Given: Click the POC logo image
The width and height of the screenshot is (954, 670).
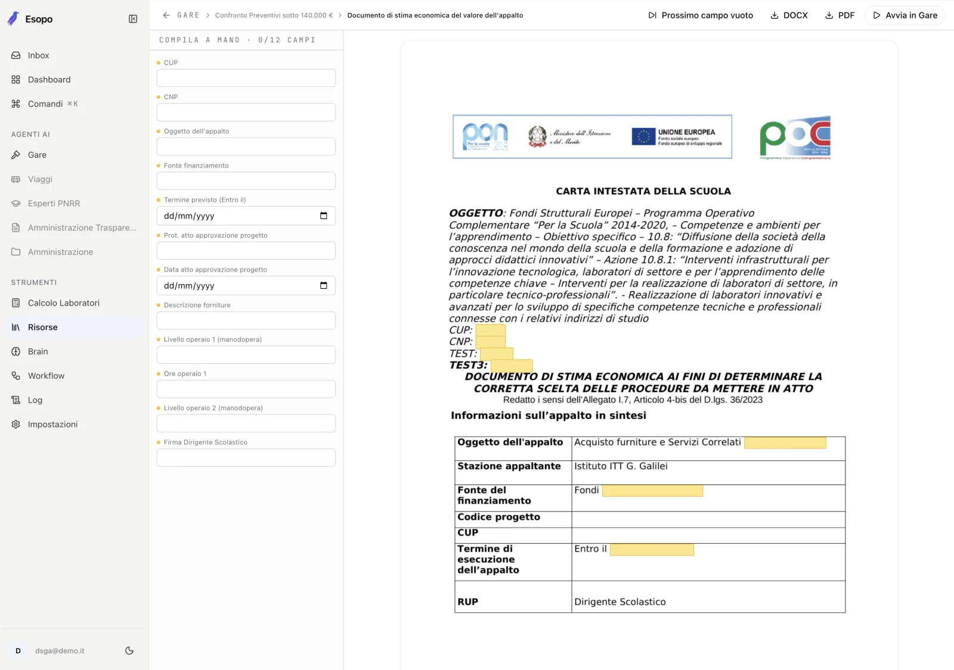Looking at the screenshot, I should (795, 138).
